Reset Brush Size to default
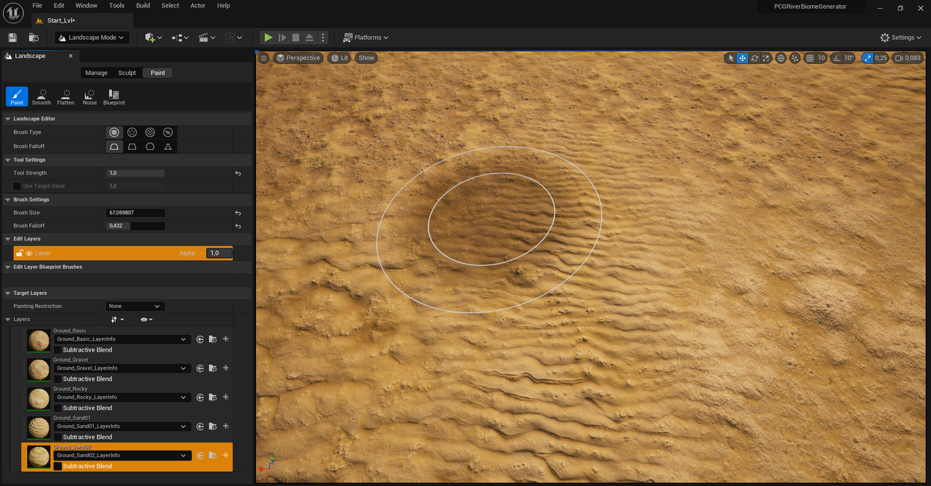Viewport: 931px width, 486px height. click(x=238, y=213)
